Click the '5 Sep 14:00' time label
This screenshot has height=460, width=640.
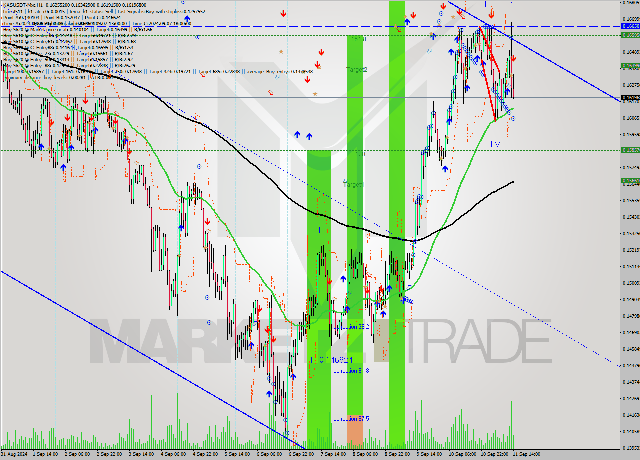237,454
